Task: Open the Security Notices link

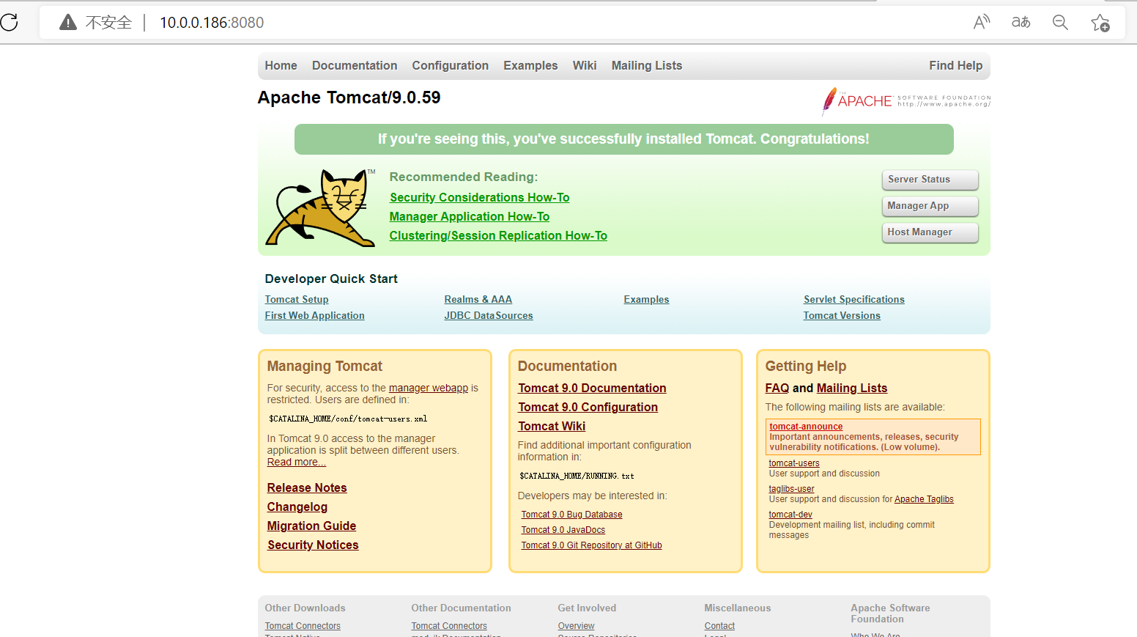Action: (313, 545)
